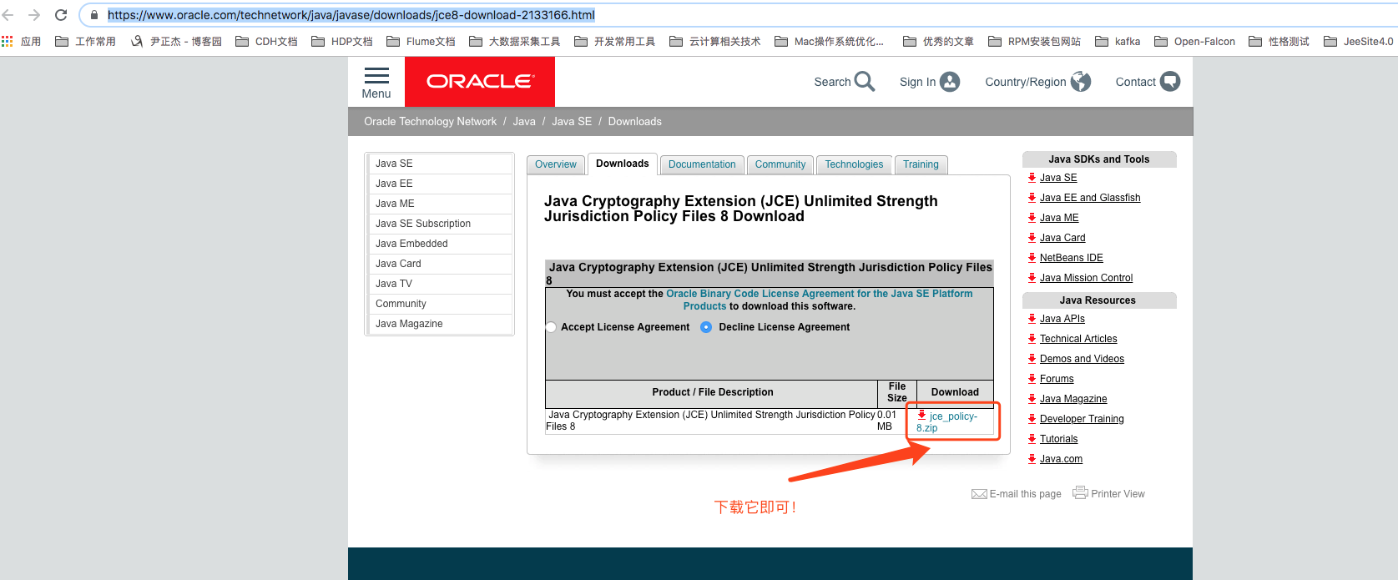Click the E-mail this page envelope icon
The image size is (1398, 580).
pos(979,494)
